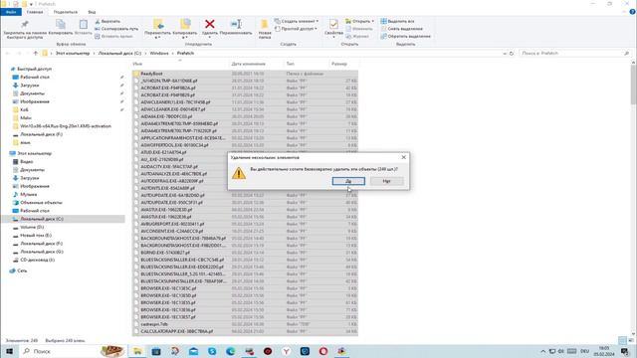Screen dimensions: 637x358
Task: Cancel deletion with the Нет button
Action: pyautogui.click(x=387, y=181)
